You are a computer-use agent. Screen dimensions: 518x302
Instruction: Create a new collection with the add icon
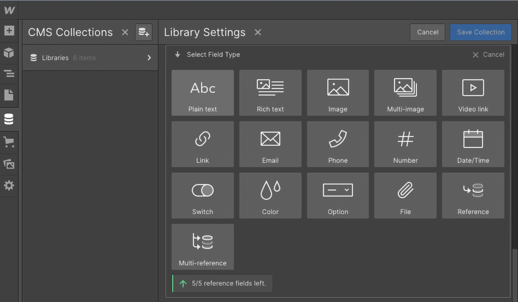coord(143,32)
